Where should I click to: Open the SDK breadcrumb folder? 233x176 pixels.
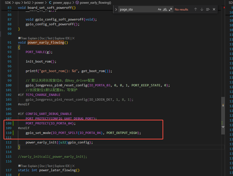(8, 3)
